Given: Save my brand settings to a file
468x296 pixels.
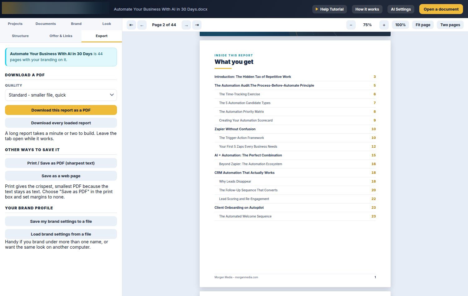Looking at the screenshot, I should pos(61,221).
